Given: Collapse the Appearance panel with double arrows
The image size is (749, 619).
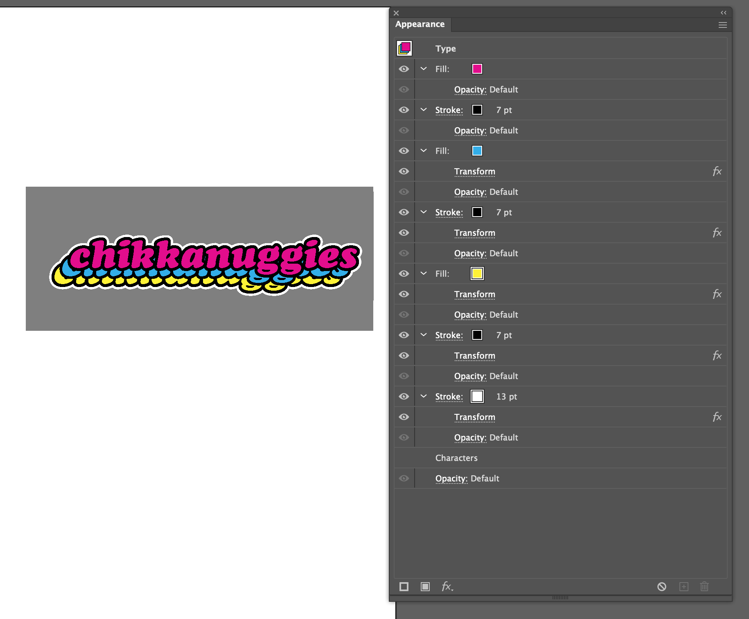Looking at the screenshot, I should (723, 13).
